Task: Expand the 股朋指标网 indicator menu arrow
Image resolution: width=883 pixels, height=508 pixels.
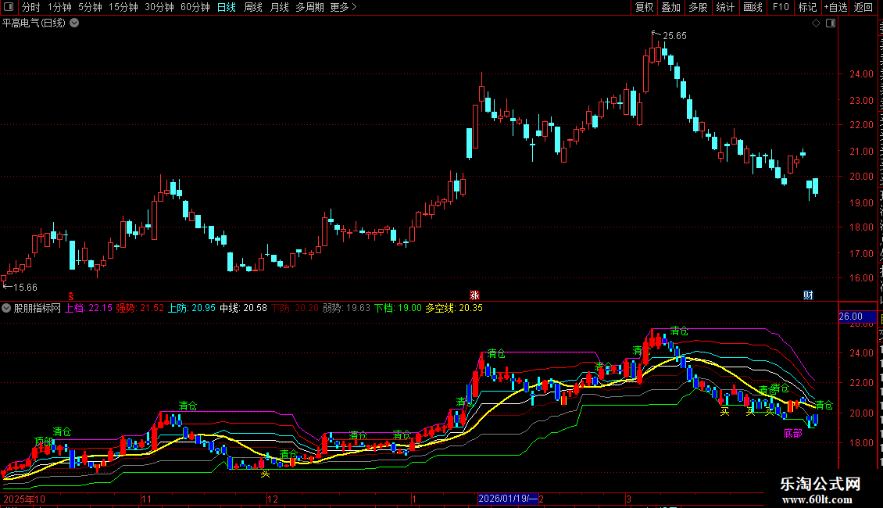Action: [x=6, y=308]
